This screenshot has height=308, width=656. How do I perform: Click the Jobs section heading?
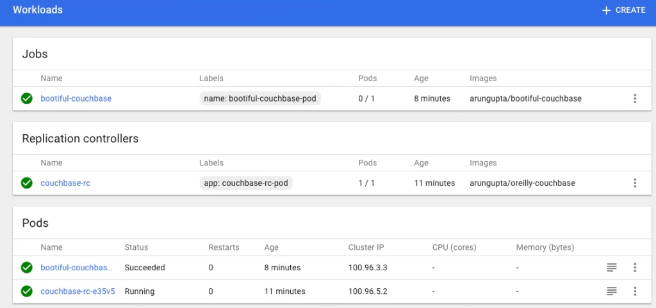[x=35, y=54]
